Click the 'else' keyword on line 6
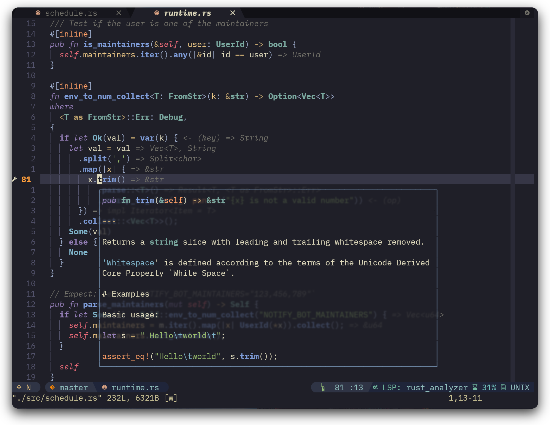The image size is (550, 425). pos(78,242)
